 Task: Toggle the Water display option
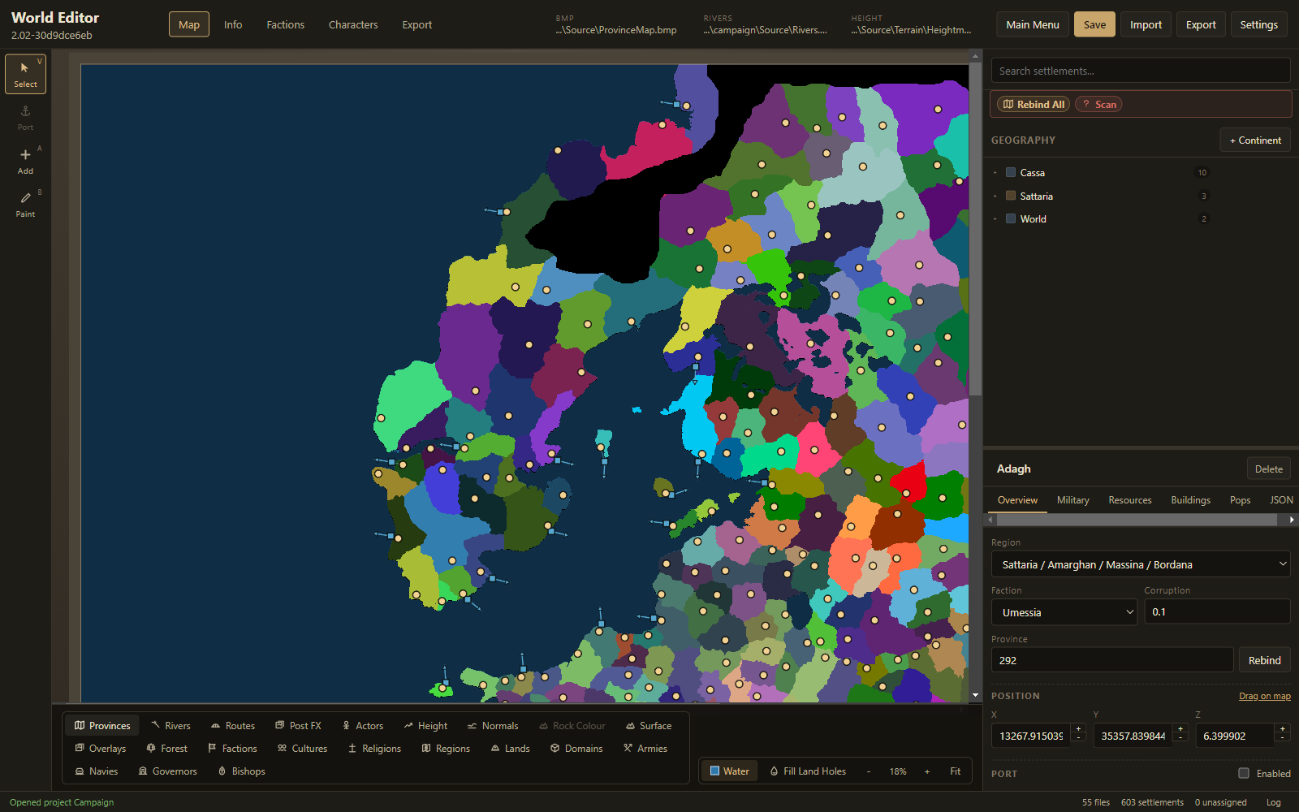[x=729, y=771]
